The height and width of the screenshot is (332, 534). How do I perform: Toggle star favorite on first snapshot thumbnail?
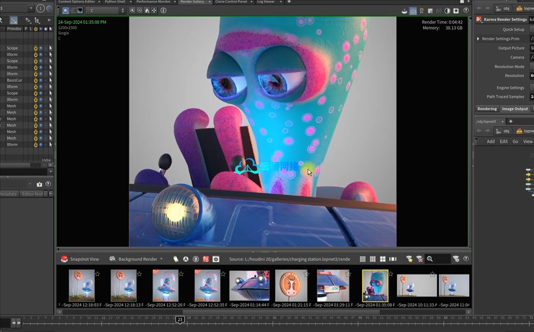coord(97,274)
